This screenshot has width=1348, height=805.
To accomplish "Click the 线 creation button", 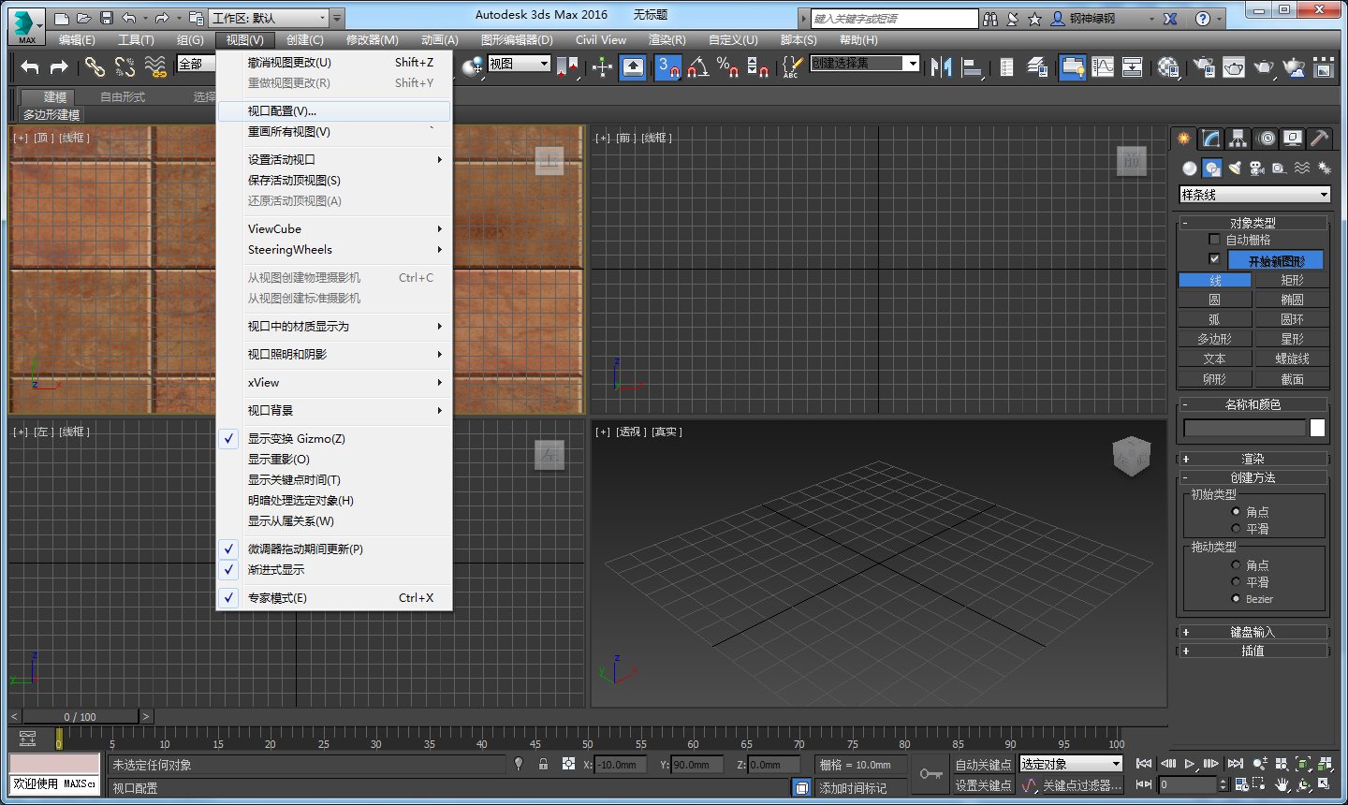I will [1214, 279].
